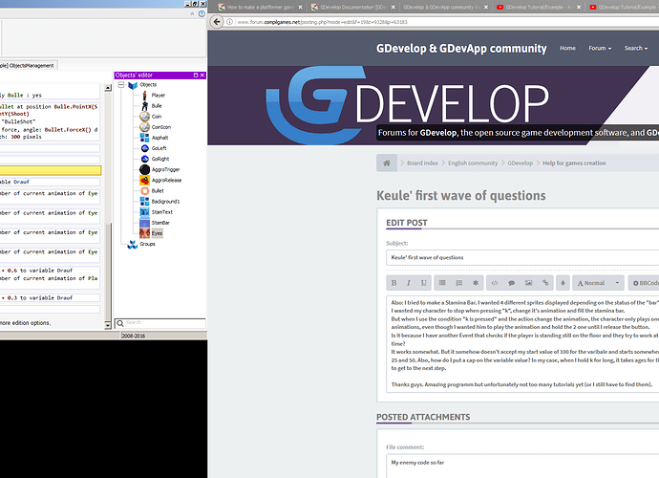The height and width of the screenshot is (478, 659).
Task: Select Bullet object in Objects editor
Action: 158,190
